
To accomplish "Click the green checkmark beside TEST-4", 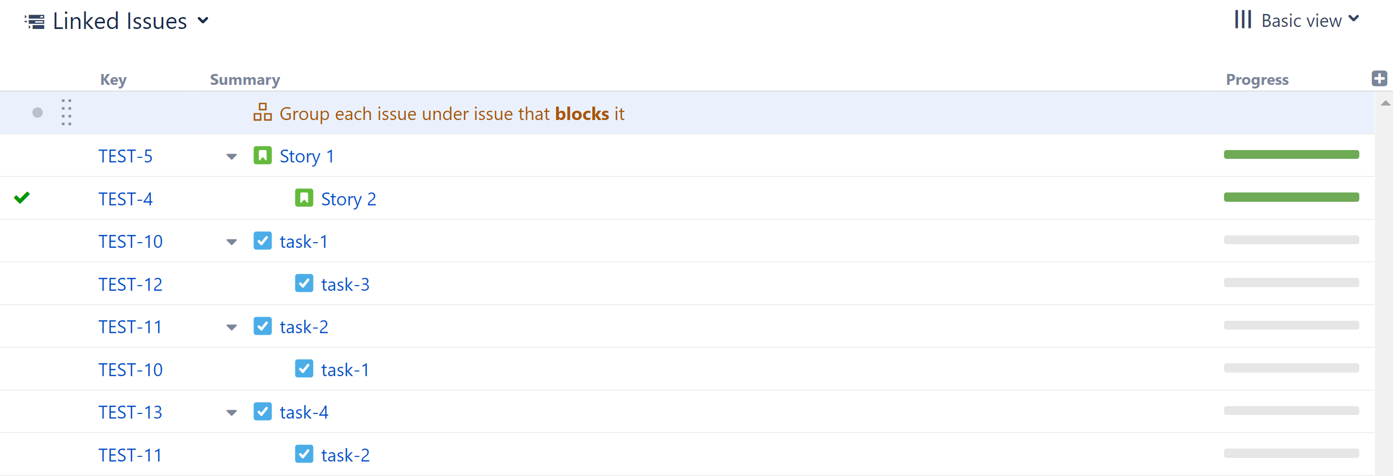I will click(22, 198).
